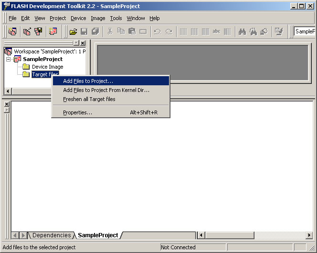Viewport: 317px width, 253px height.
Task: Click the Redo arrow icon
Action: (x=169, y=31)
